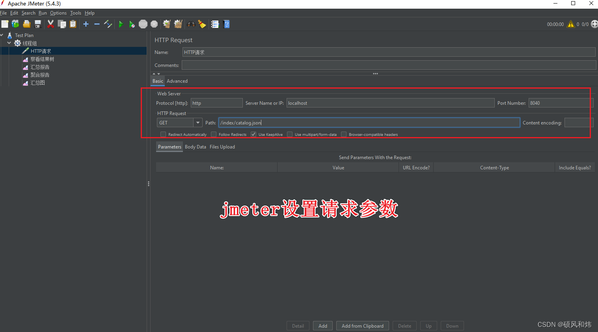The height and width of the screenshot is (332, 598).
Task: Click the Content encoding field
Action: coord(579,123)
